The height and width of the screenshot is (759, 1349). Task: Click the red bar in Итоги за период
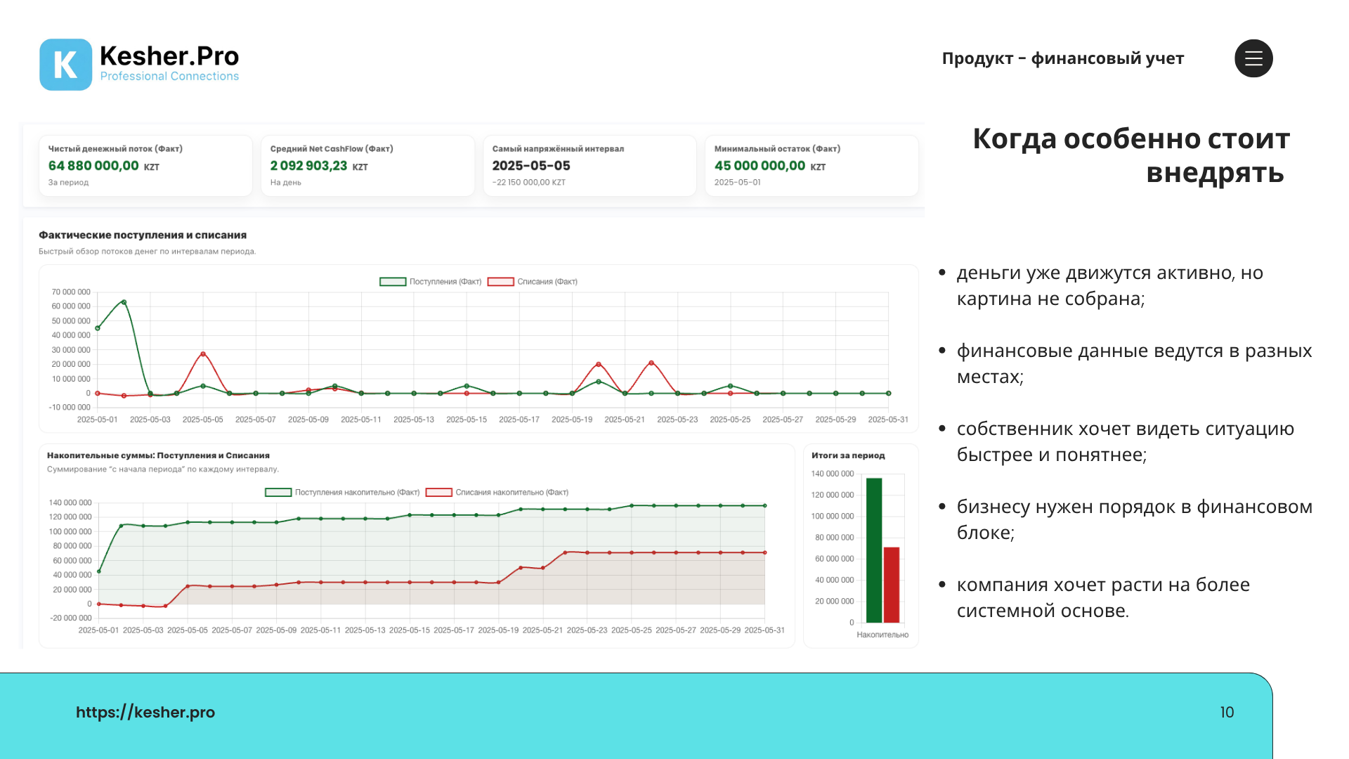tap(892, 585)
